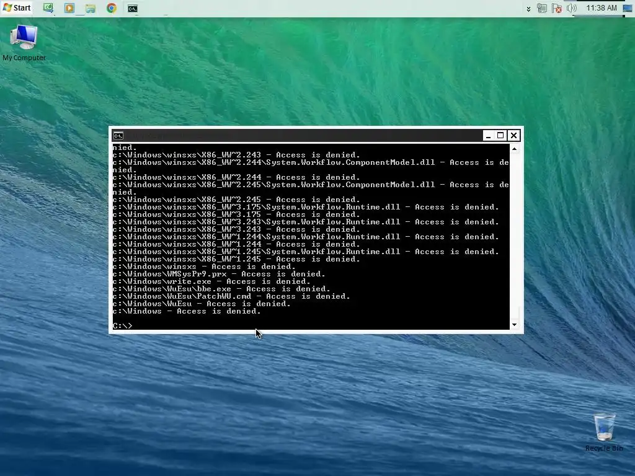
Task: Launch Google Chrome from the taskbar
Action: pos(112,8)
